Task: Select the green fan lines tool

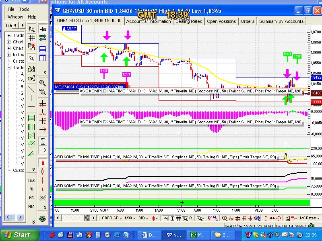Action: [31, 153]
